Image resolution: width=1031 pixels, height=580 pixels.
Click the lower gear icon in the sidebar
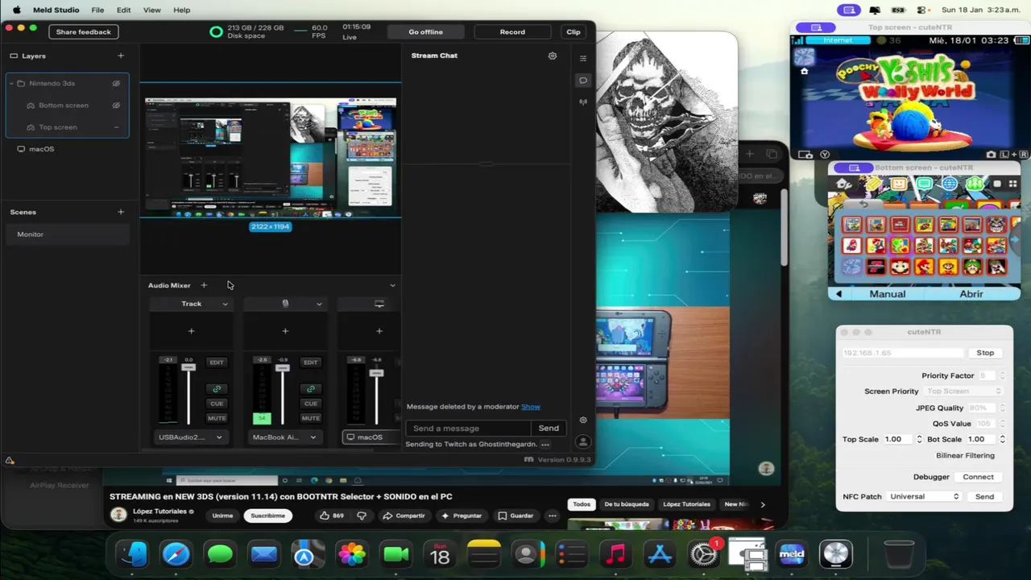pos(583,420)
